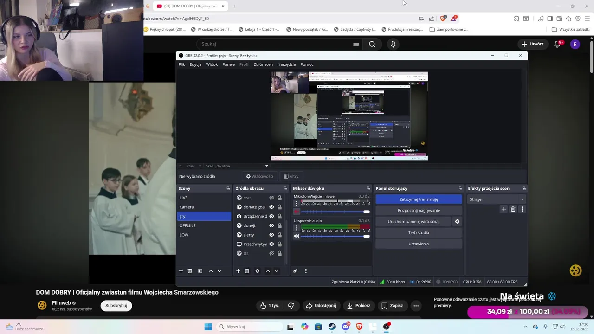
Task: Open OBS Ustawienia button
Action: point(419,244)
